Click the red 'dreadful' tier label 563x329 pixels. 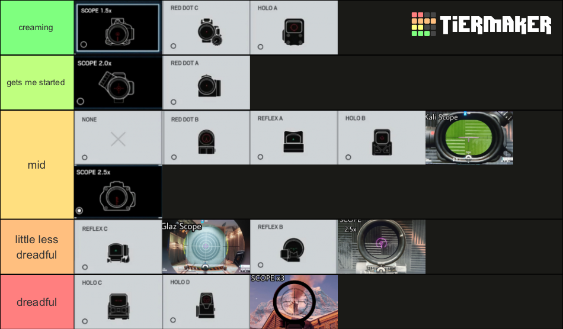click(37, 302)
